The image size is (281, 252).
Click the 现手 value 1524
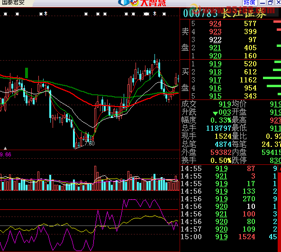(x=223, y=136)
